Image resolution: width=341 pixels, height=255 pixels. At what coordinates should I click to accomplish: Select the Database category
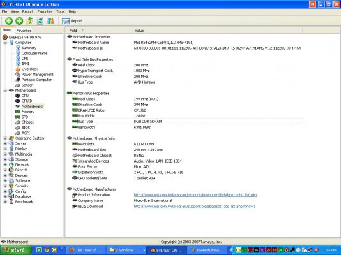click(23, 196)
